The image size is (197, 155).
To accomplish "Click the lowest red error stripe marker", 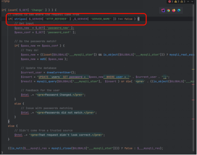I will [193, 119].
